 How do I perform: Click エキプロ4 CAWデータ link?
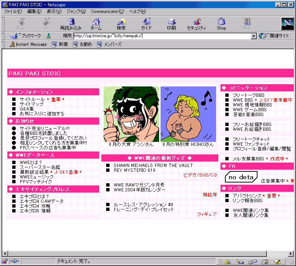(41, 201)
